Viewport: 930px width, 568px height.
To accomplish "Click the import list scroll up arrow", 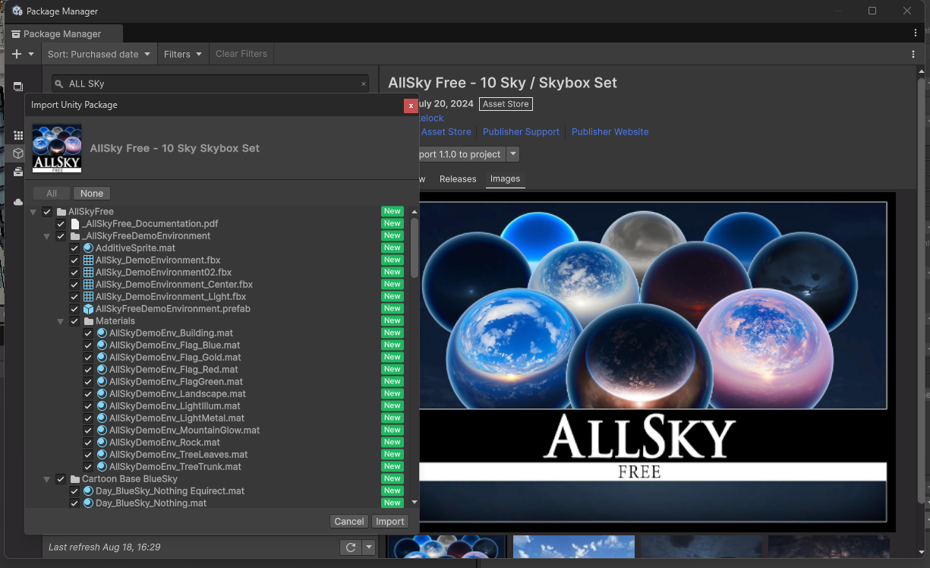I will pos(415,212).
